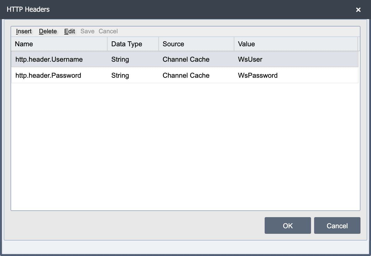
Task: Click the Source column header
Action: (196, 44)
